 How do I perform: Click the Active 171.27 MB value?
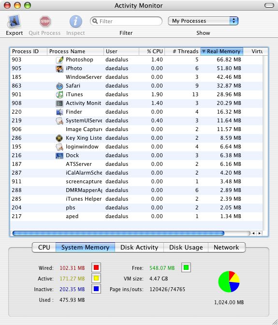pyautogui.click(x=72, y=279)
